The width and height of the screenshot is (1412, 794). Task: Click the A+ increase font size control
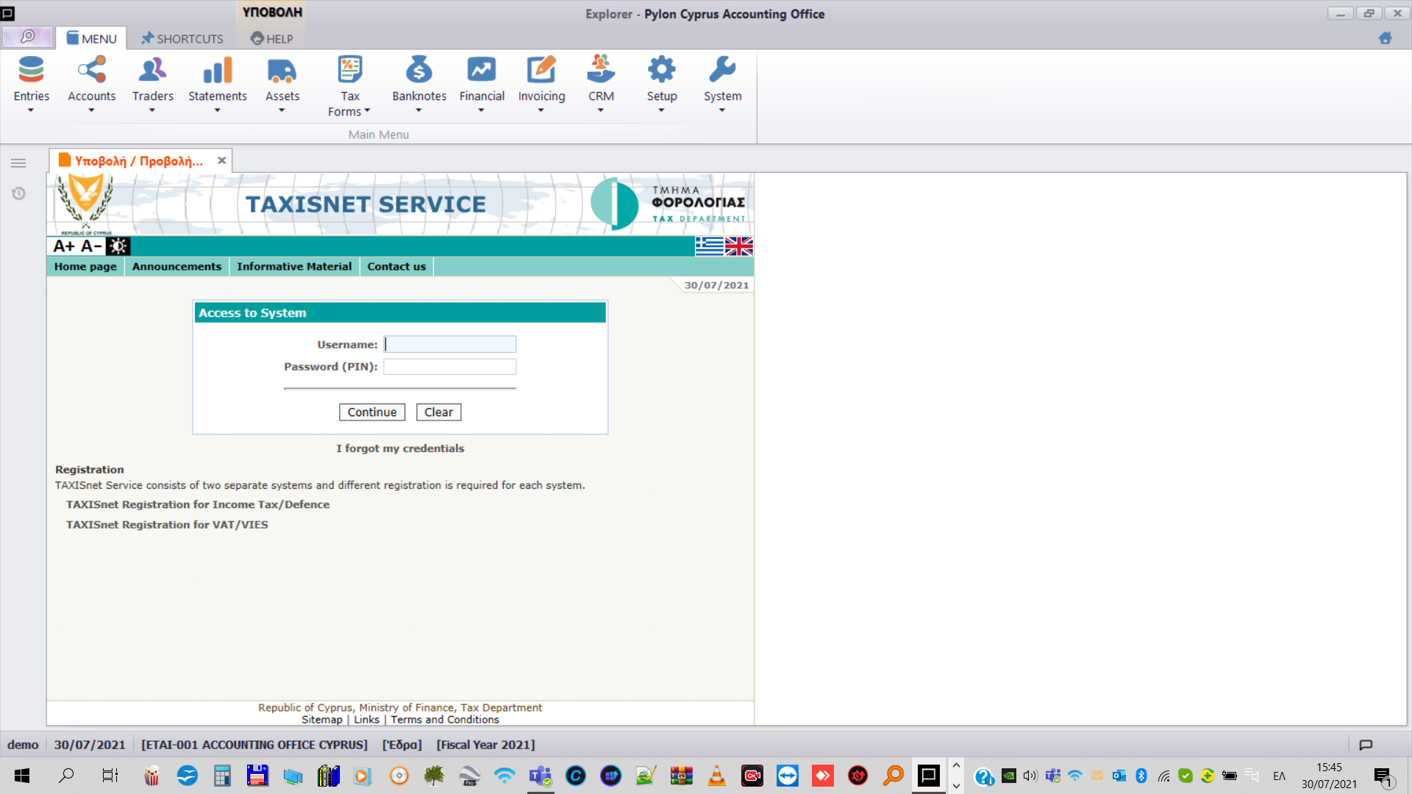pos(64,246)
